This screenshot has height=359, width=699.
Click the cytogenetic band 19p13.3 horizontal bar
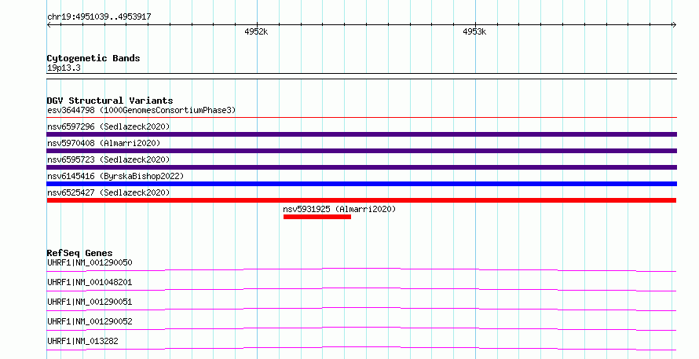pyautogui.click(x=361, y=76)
